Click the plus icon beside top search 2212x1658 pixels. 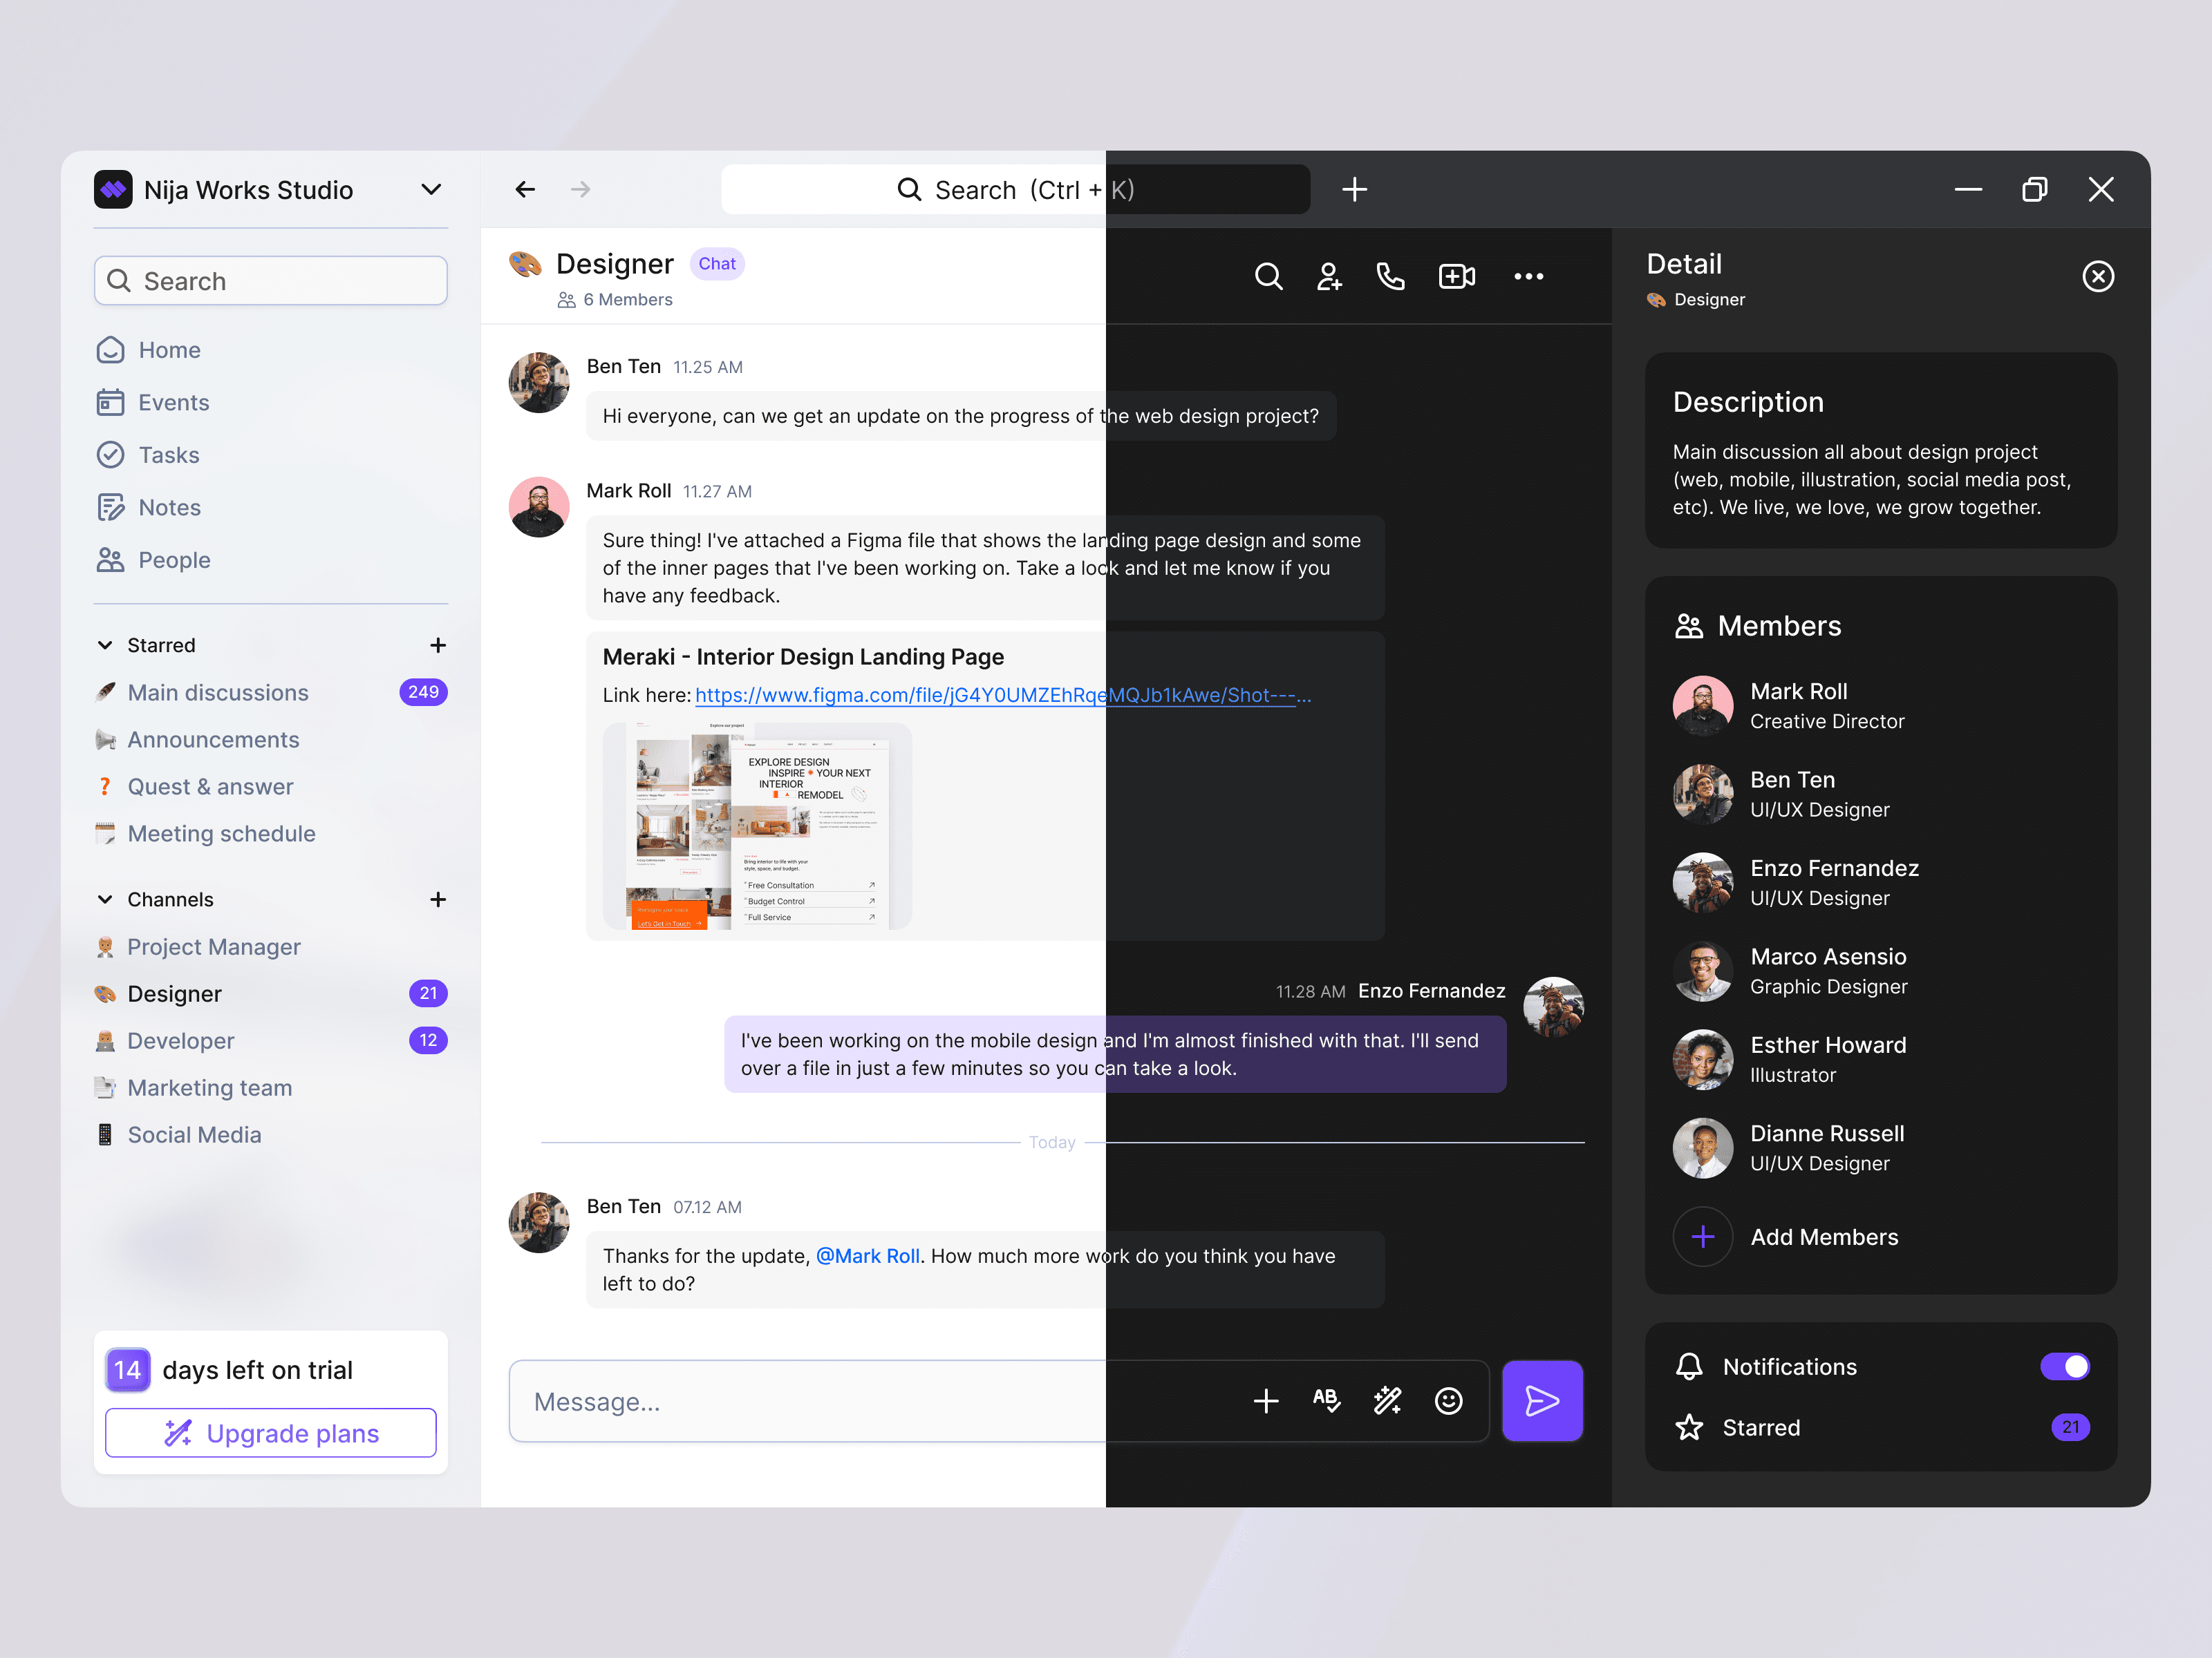tap(1354, 190)
